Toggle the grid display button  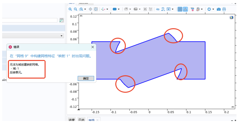(180, 9)
